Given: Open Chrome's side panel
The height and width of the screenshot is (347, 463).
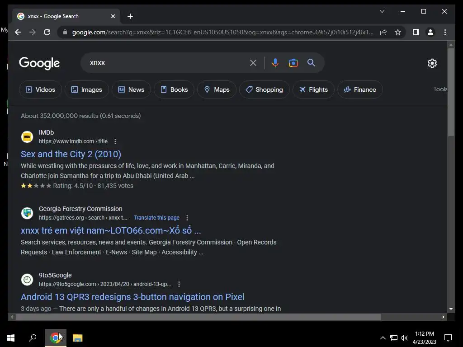Looking at the screenshot, I should click(x=416, y=32).
